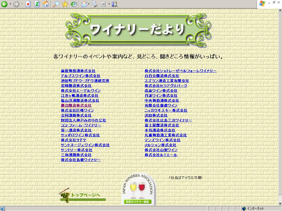Open メルシャン株式会社 link

coord(161,145)
